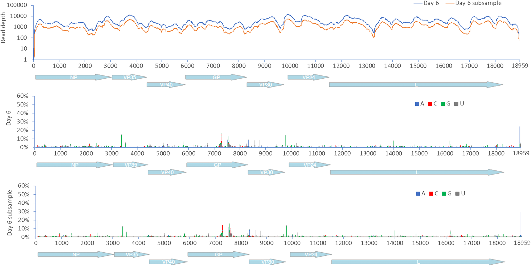This screenshot has width=531, height=266.
Task: Pick the blue A swatch in Day 6 subsample legend
Action: pos(418,194)
